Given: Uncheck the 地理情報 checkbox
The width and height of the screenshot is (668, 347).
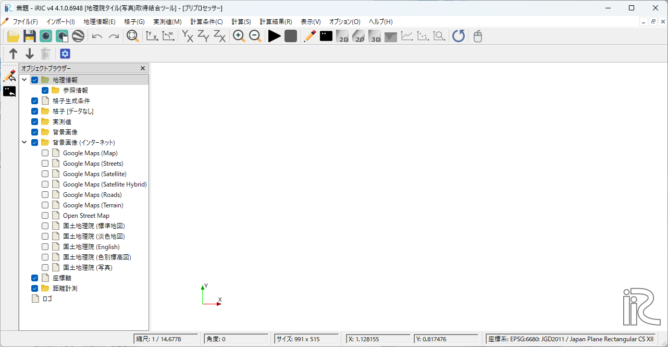Looking at the screenshot, I should (35, 80).
